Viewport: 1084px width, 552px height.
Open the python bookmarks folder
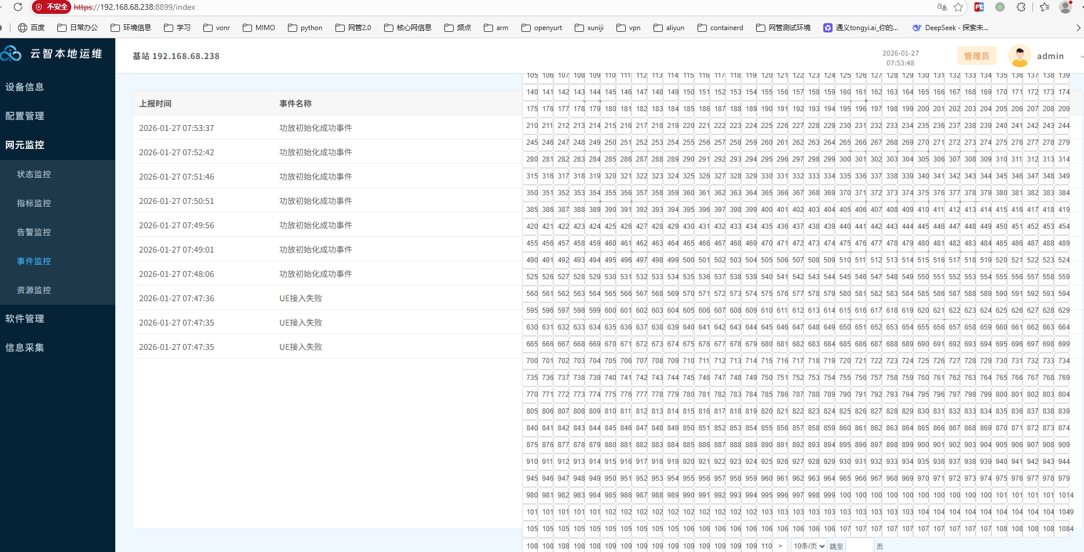pos(305,28)
